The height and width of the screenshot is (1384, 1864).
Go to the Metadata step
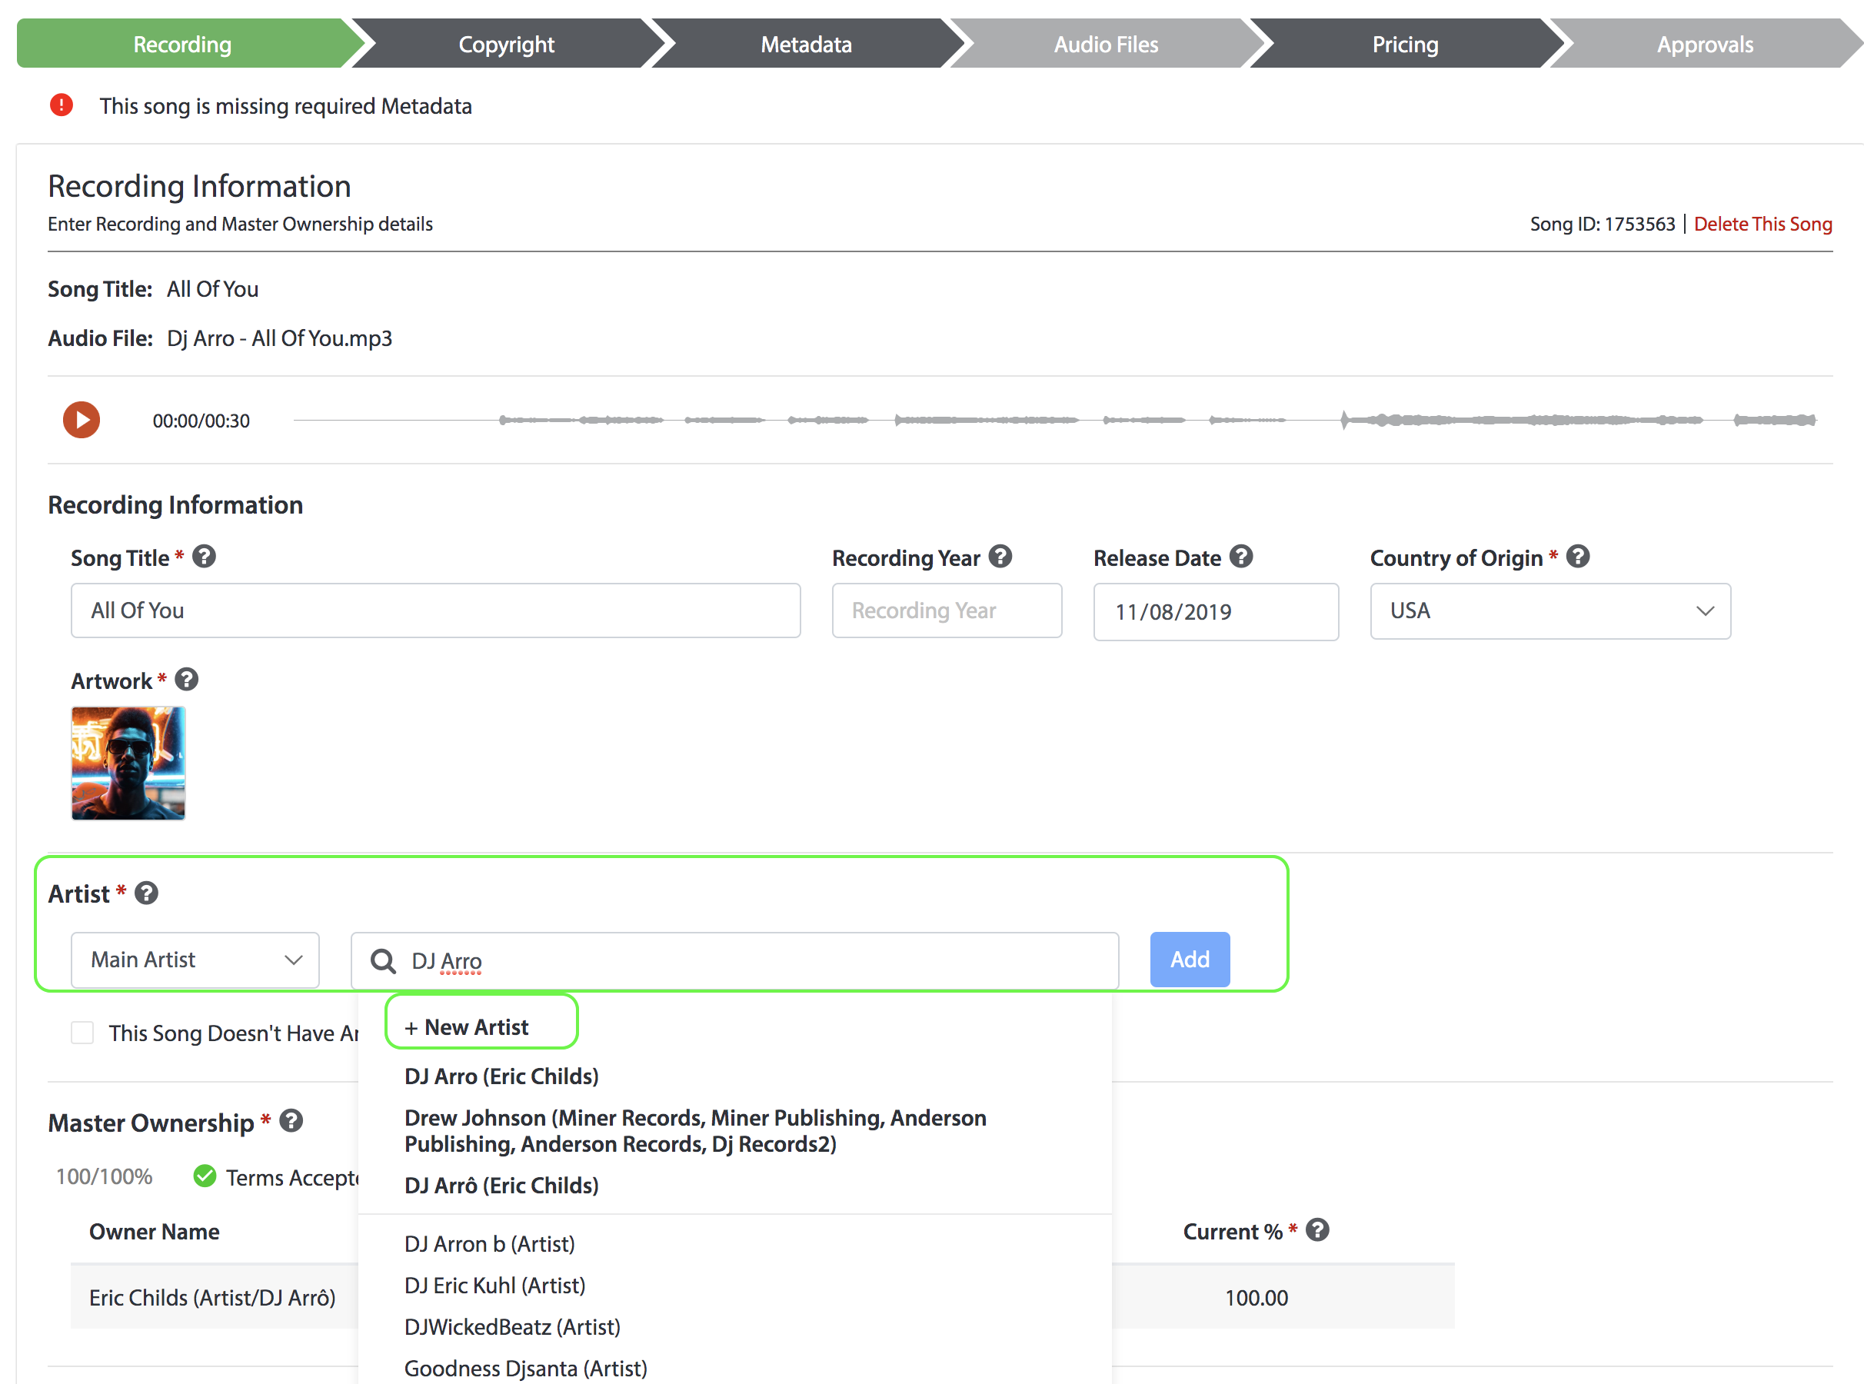[x=806, y=44]
